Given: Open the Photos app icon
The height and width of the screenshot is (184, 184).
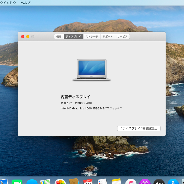Looking at the screenshot, I should (x=60, y=182).
